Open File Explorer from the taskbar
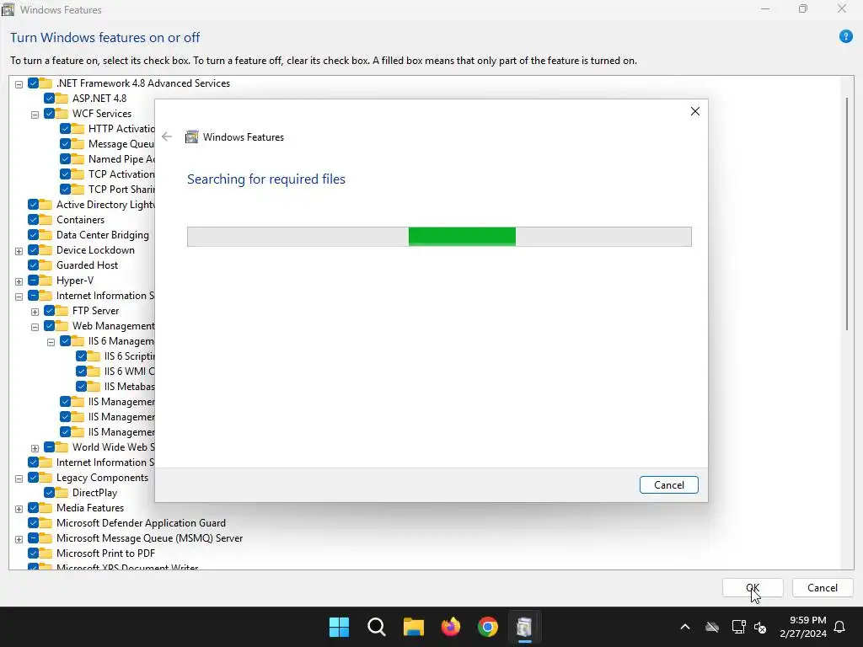Viewport: 863px width, 647px height. pos(413,627)
